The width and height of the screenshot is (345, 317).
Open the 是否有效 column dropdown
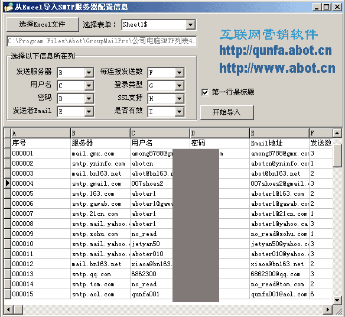[x=180, y=112]
